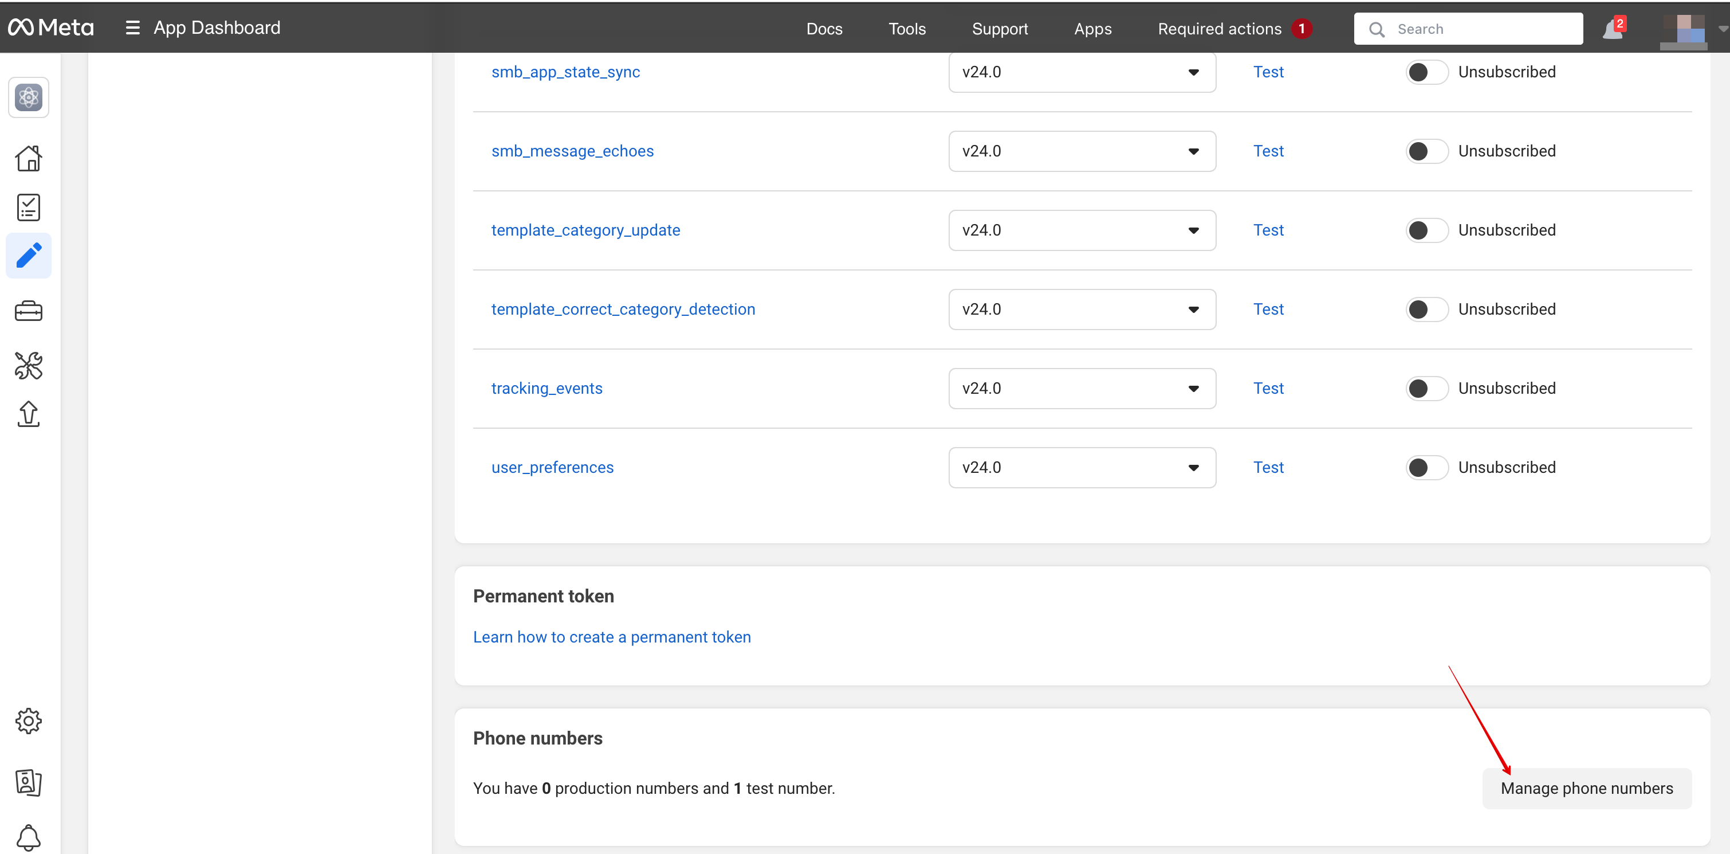The image size is (1730, 854).
Task: Open version dropdown for template_correct_category_detection
Action: pos(1082,310)
